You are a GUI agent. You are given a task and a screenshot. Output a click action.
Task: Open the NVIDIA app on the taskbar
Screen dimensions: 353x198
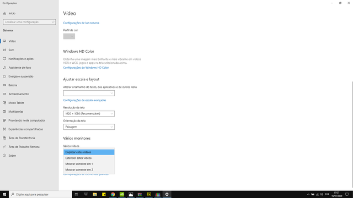coord(122,194)
